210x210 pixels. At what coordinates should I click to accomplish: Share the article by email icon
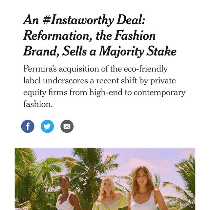(x=67, y=126)
